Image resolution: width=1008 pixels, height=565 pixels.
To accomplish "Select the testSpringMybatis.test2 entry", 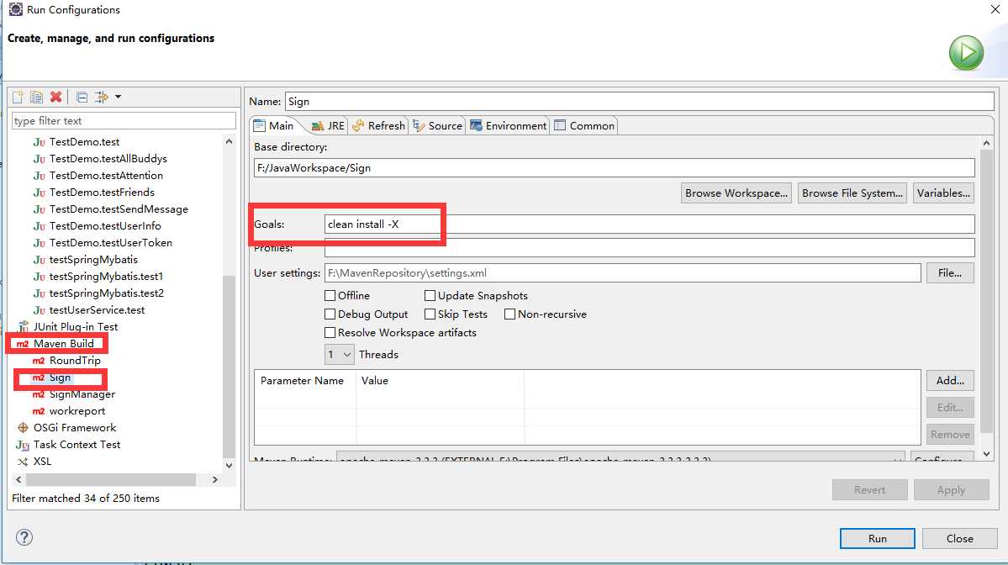I will (107, 293).
